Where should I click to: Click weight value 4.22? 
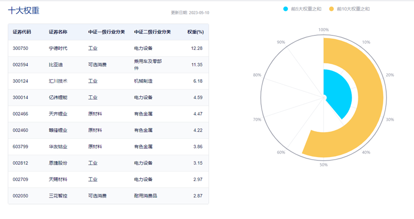[198, 130]
